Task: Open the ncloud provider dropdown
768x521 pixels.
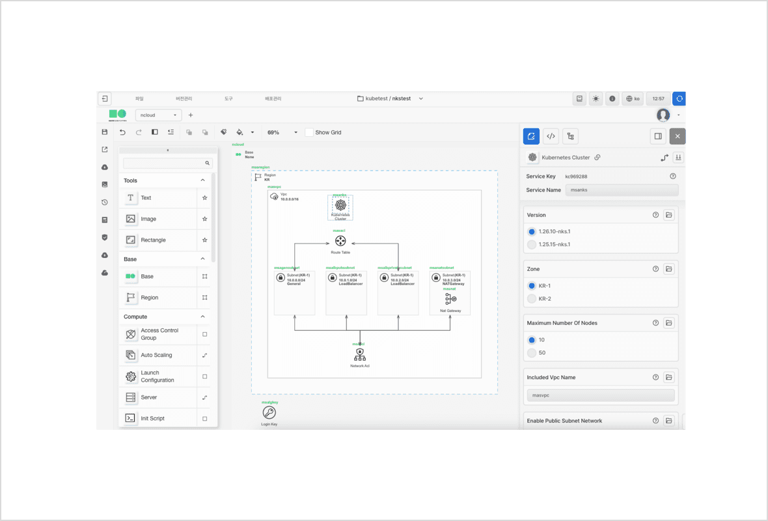Action: pos(158,115)
